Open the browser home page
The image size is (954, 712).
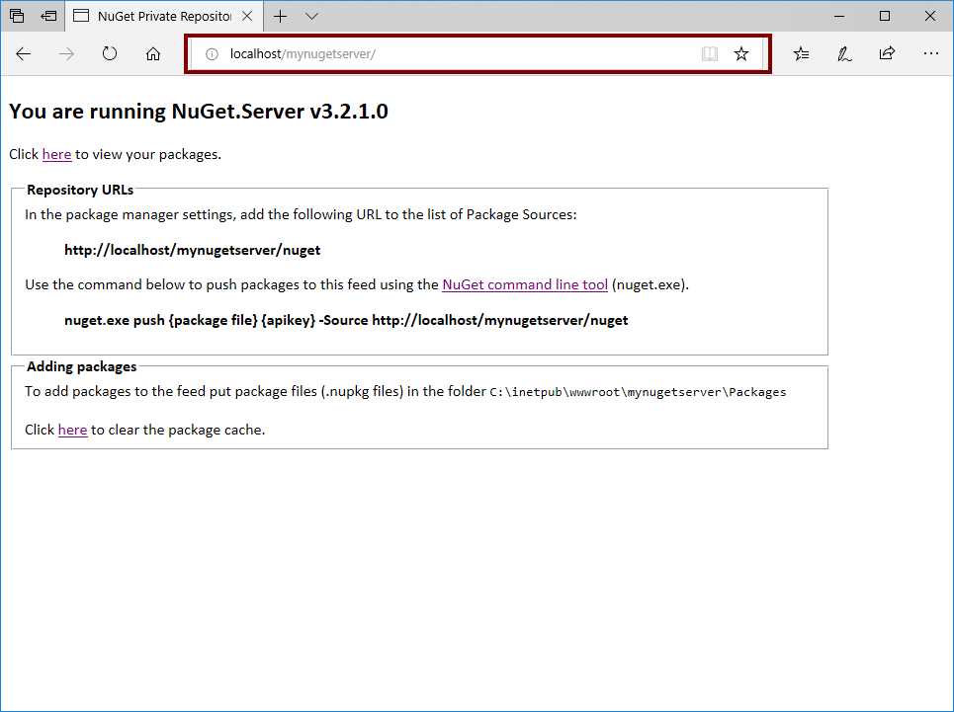tap(150, 54)
